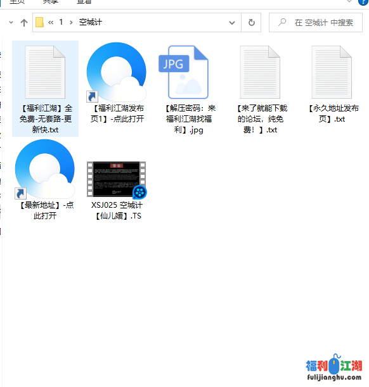Image resolution: width=369 pixels, height=387 pixels.
Task: Refresh the current folder view
Action: pos(251,22)
